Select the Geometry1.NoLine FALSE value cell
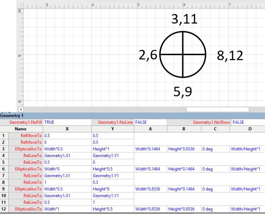Image resolution: width=265 pixels, height=214 pixels. coord(150,122)
